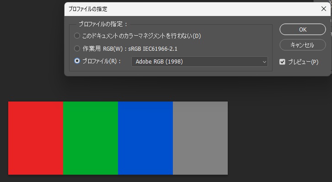Close the プロファイルの指定 dialog
The height and width of the screenshot is (182, 332).
[x=323, y=9]
